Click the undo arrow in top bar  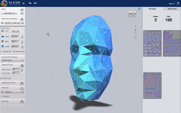click(30, 3)
